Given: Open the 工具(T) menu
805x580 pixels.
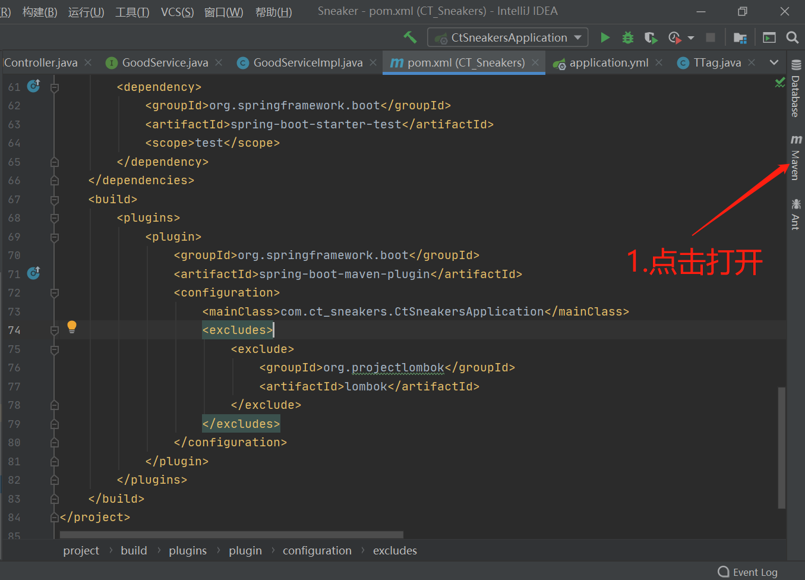Looking at the screenshot, I should point(132,12).
